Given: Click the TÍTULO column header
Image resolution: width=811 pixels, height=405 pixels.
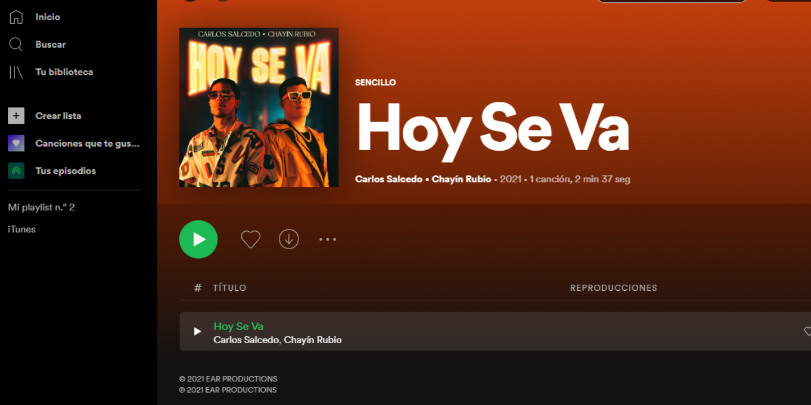Looking at the screenshot, I should point(230,287).
